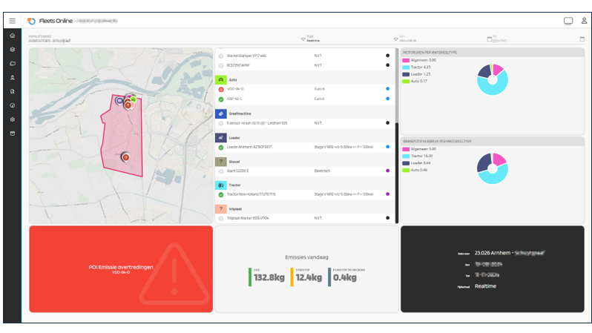The height and width of the screenshot is (333, 592).
Task: Click the green marker on the map
Action: coord(134,99)
